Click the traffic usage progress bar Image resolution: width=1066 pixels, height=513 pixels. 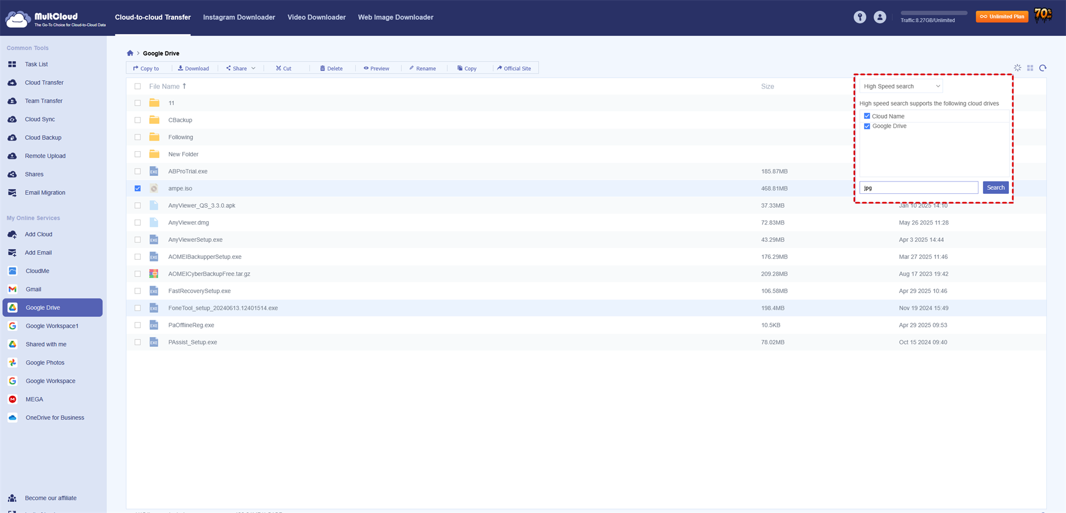click(x=934, y=13)
